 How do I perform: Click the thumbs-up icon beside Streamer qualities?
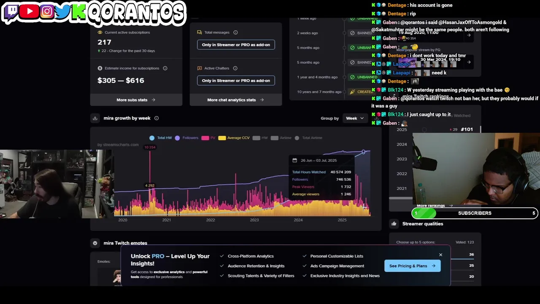(x=394, y=224)
